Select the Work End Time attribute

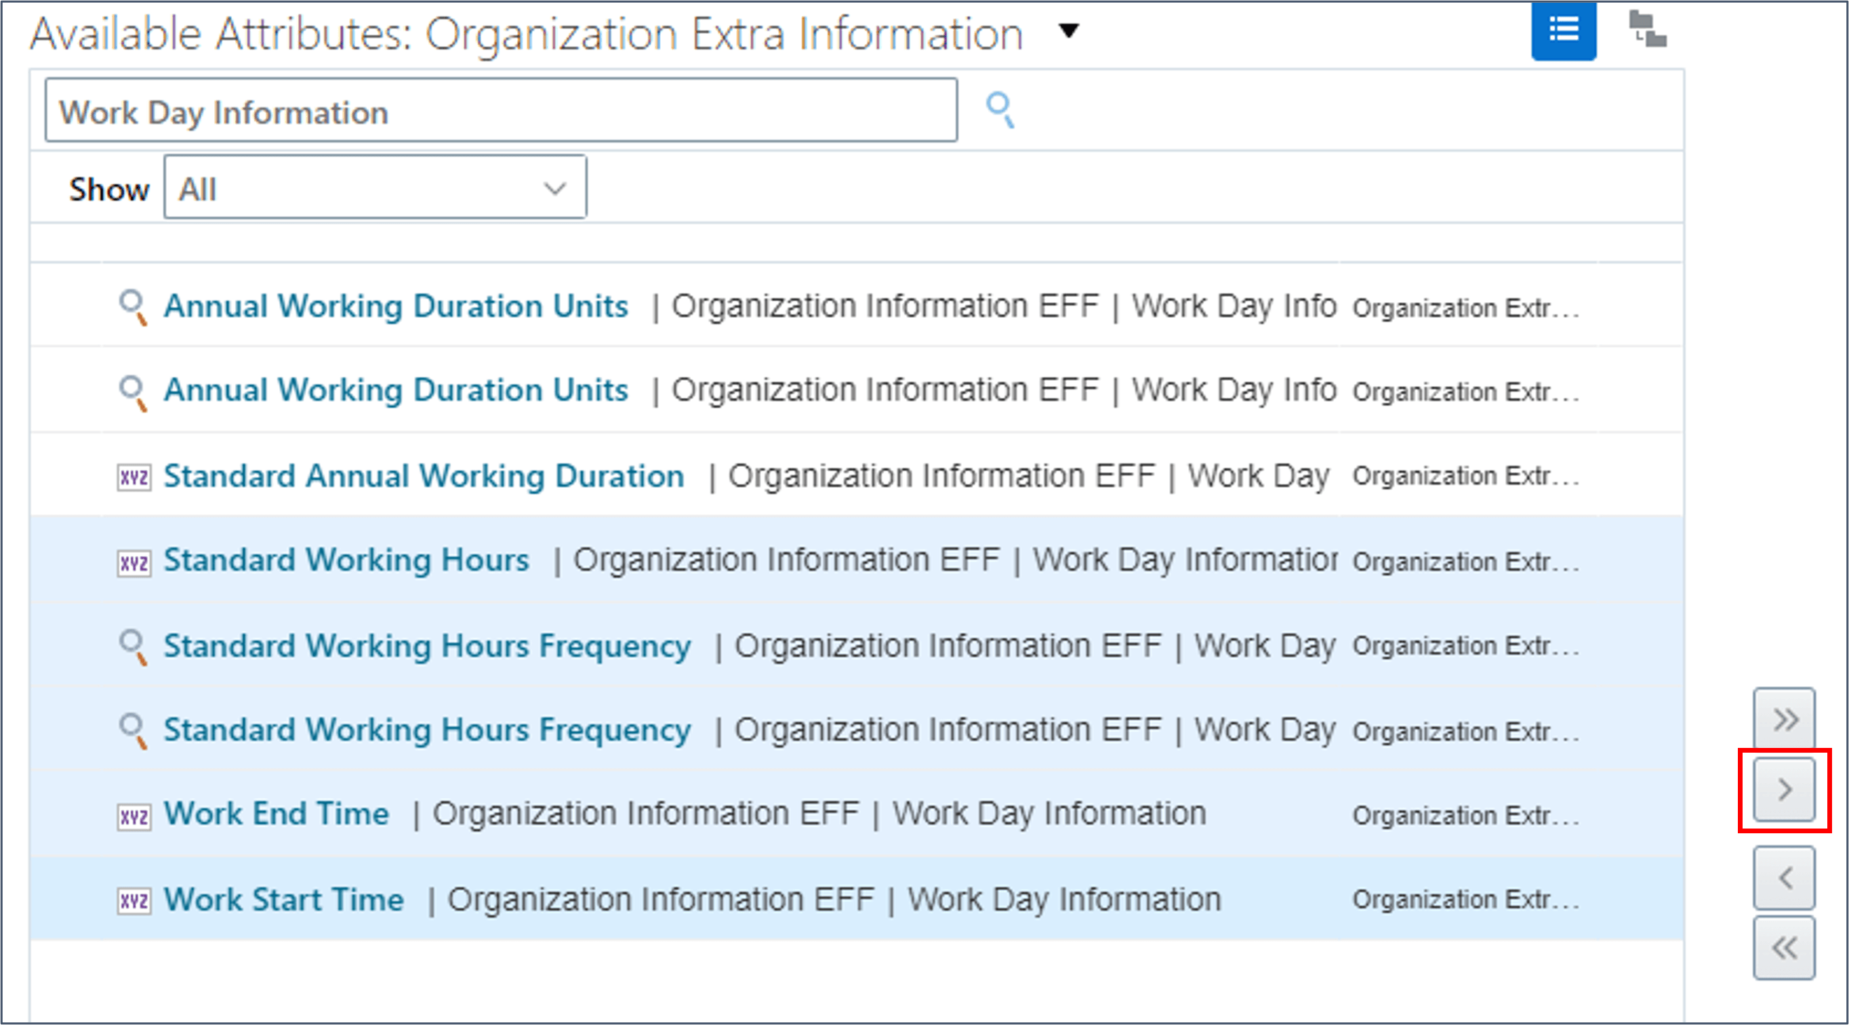pos(277,814)
